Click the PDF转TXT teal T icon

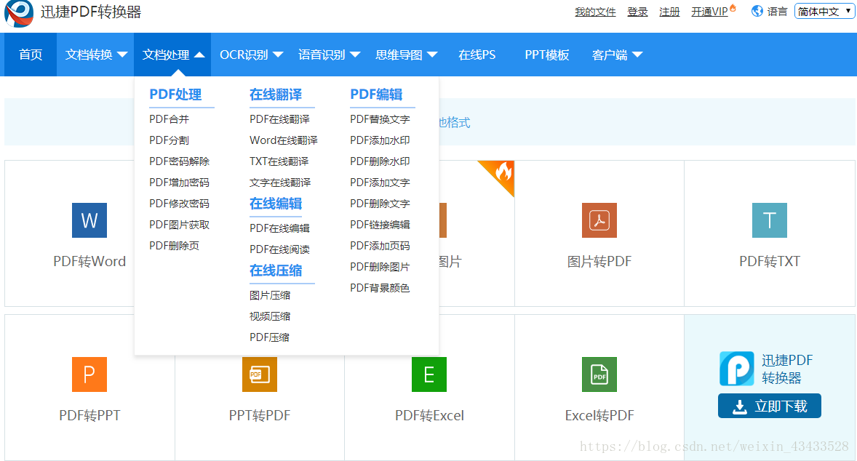[x=770, y=220]
